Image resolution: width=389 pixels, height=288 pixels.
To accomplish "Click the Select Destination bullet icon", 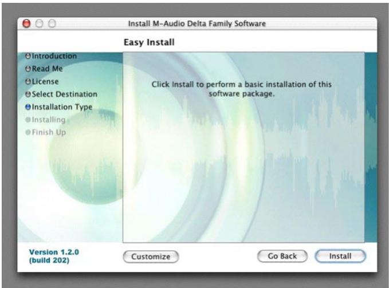I will [28, 94].
